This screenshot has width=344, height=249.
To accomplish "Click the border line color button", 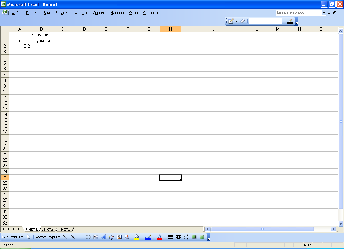I will coord(290,21).
